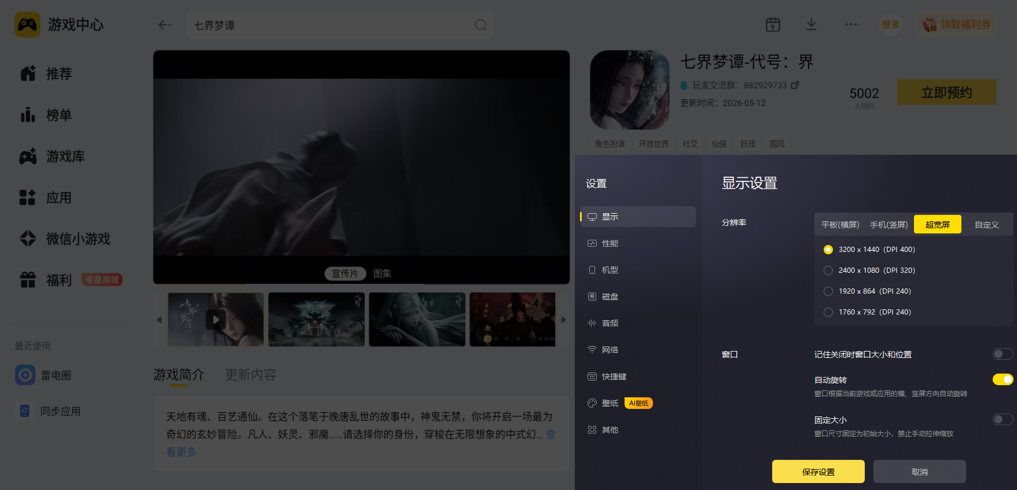This screenshot has width=1017, height=490.
Task: Select the 显示 settings section
Action: 638,217
